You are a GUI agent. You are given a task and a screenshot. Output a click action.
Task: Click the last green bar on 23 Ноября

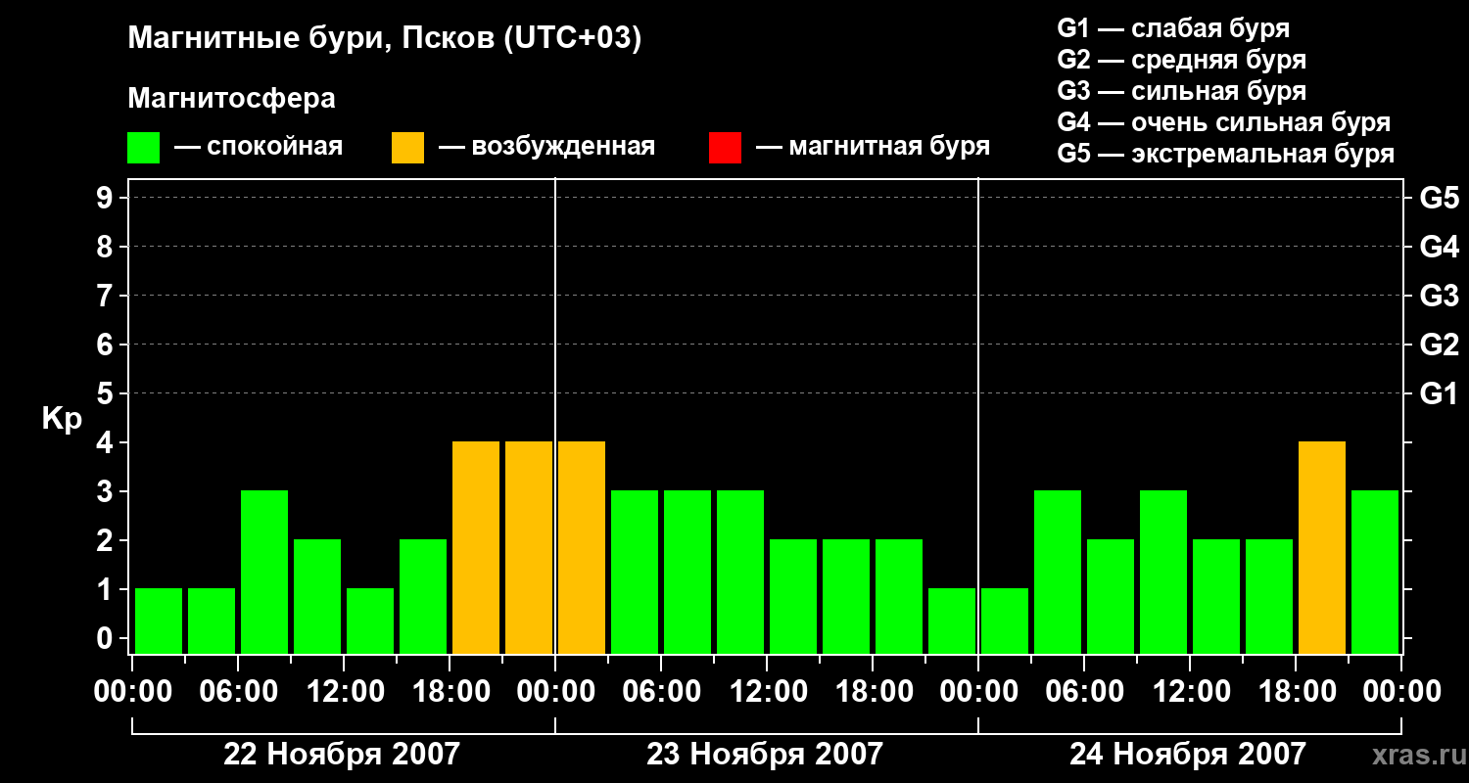[952, 621]
